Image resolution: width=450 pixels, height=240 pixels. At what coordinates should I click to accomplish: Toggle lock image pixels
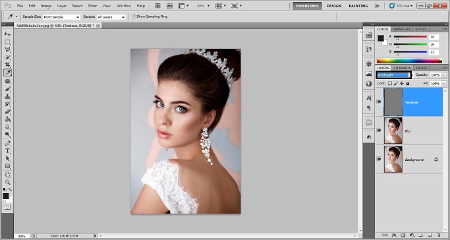[396, 83]
